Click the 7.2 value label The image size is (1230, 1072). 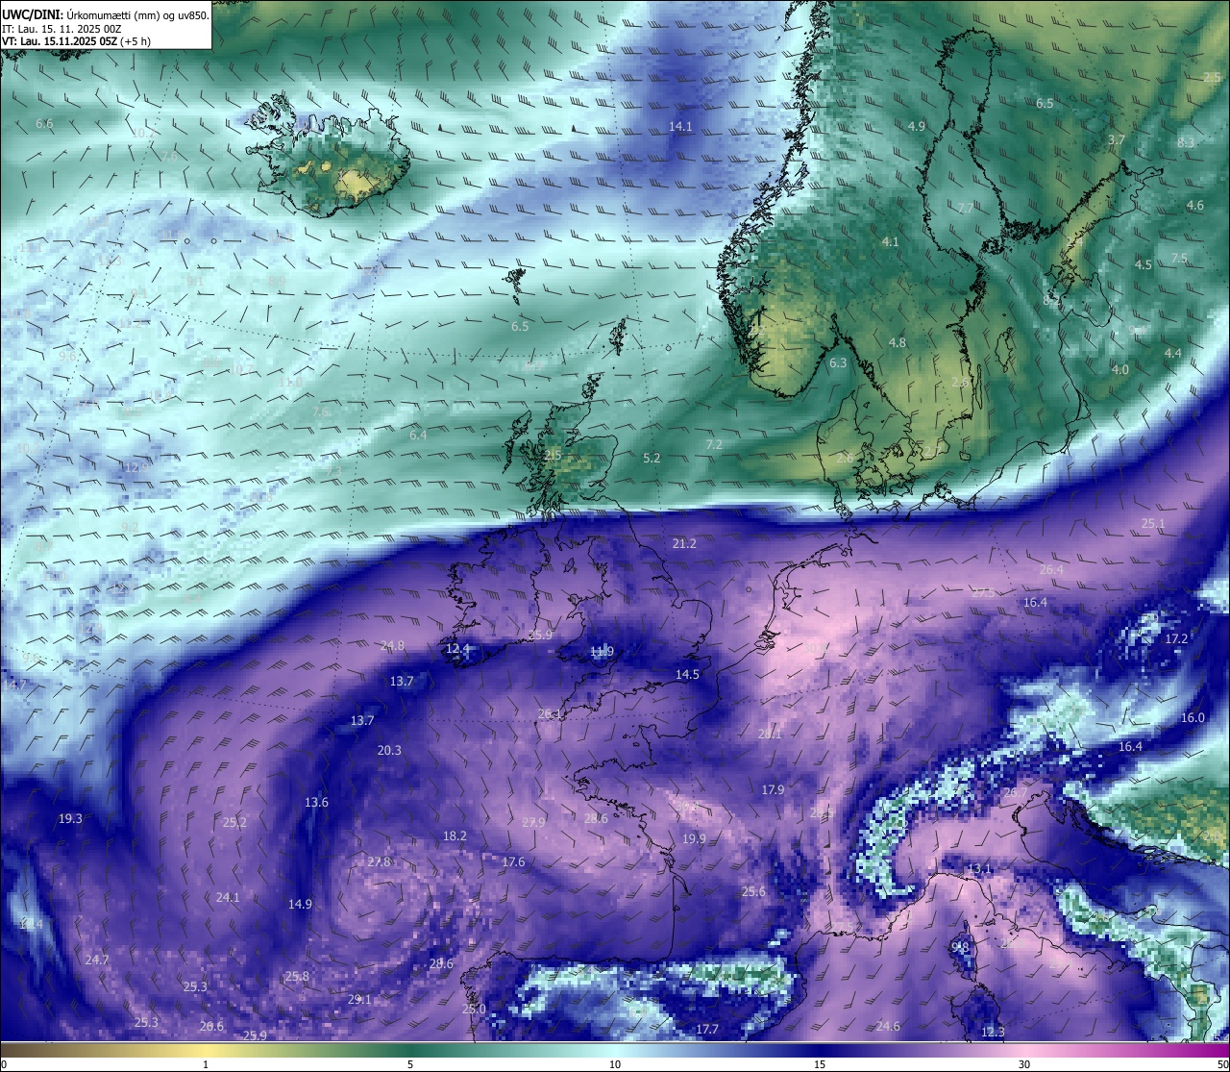(713, 444)
